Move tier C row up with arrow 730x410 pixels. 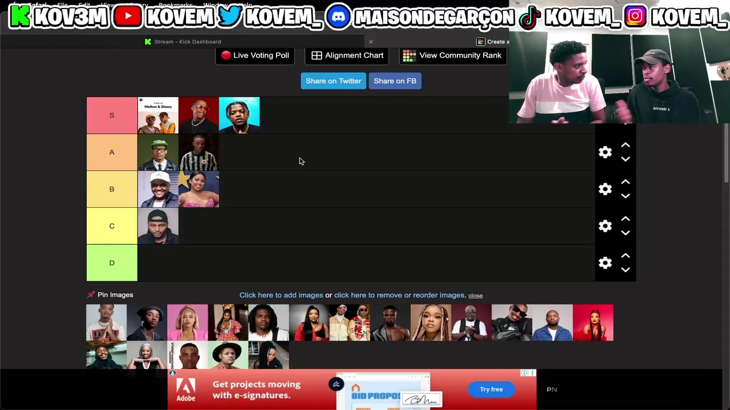(626, 219)
